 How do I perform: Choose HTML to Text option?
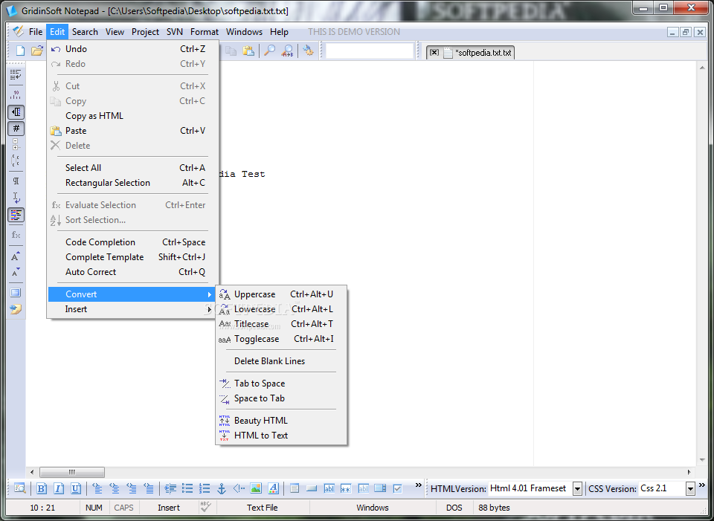coord(281,436)
